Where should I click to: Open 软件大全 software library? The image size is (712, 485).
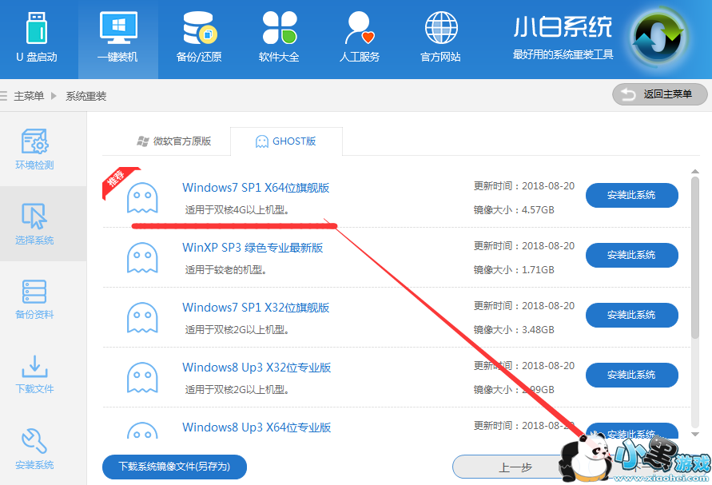coord(279,38)
